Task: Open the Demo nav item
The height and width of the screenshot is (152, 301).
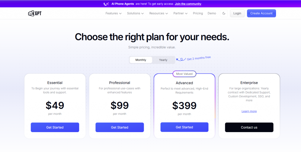Action: [x=212, y=13]
